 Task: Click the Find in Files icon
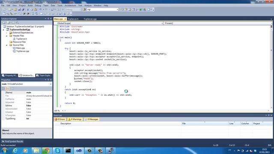[84, 9]
